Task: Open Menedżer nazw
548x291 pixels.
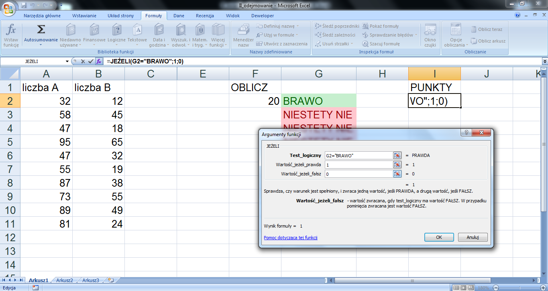Action: (243, 35)
